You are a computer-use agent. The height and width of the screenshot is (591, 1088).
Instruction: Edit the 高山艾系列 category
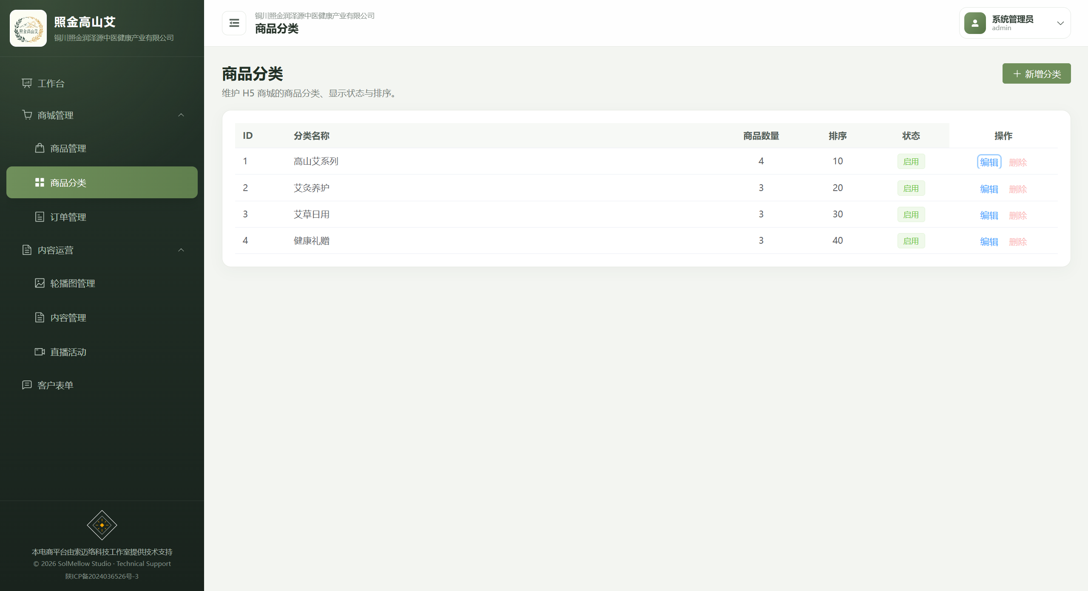coord(989,162)
